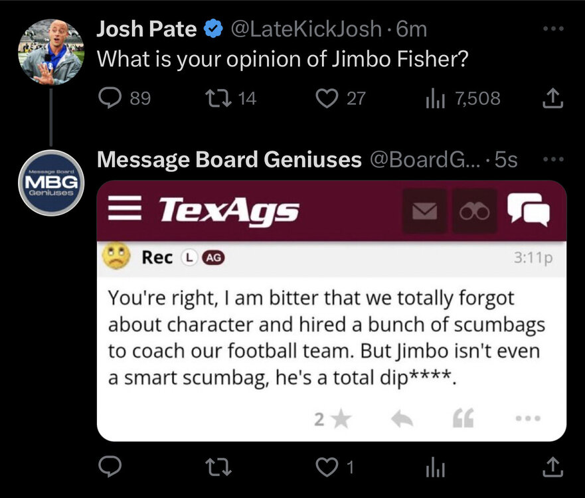The width and height of the screenshot is (585, 498).
Task: Quote the Rec forum post
Action: coord(463,418)
